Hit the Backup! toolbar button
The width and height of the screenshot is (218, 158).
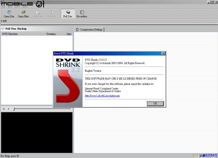coord(52,14)
